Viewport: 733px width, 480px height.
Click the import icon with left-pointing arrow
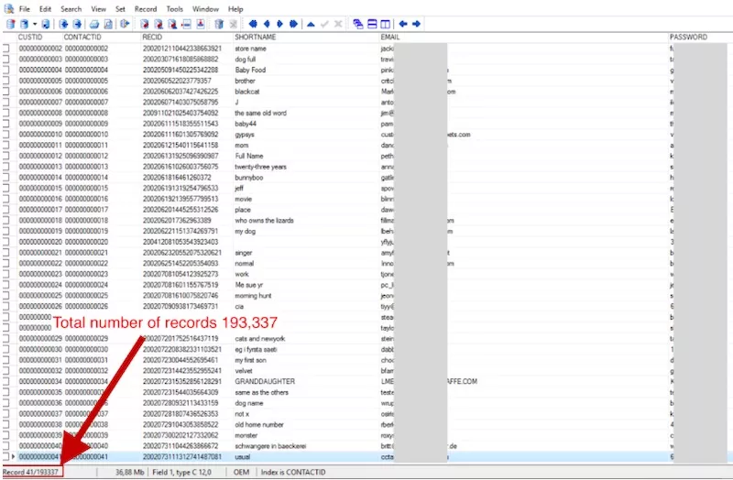[x=63, y=24]
